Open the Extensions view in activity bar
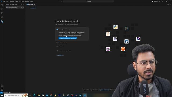 click(x=2, y=21)
